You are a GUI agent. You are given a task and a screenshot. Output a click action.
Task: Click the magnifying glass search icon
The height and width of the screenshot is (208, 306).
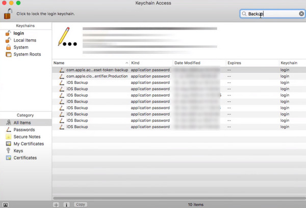[x=244, y=14]
